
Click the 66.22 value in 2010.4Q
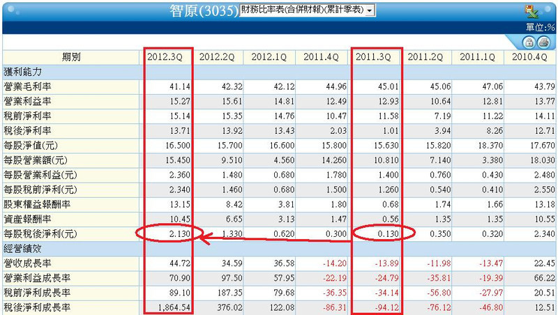pos(545,278)
